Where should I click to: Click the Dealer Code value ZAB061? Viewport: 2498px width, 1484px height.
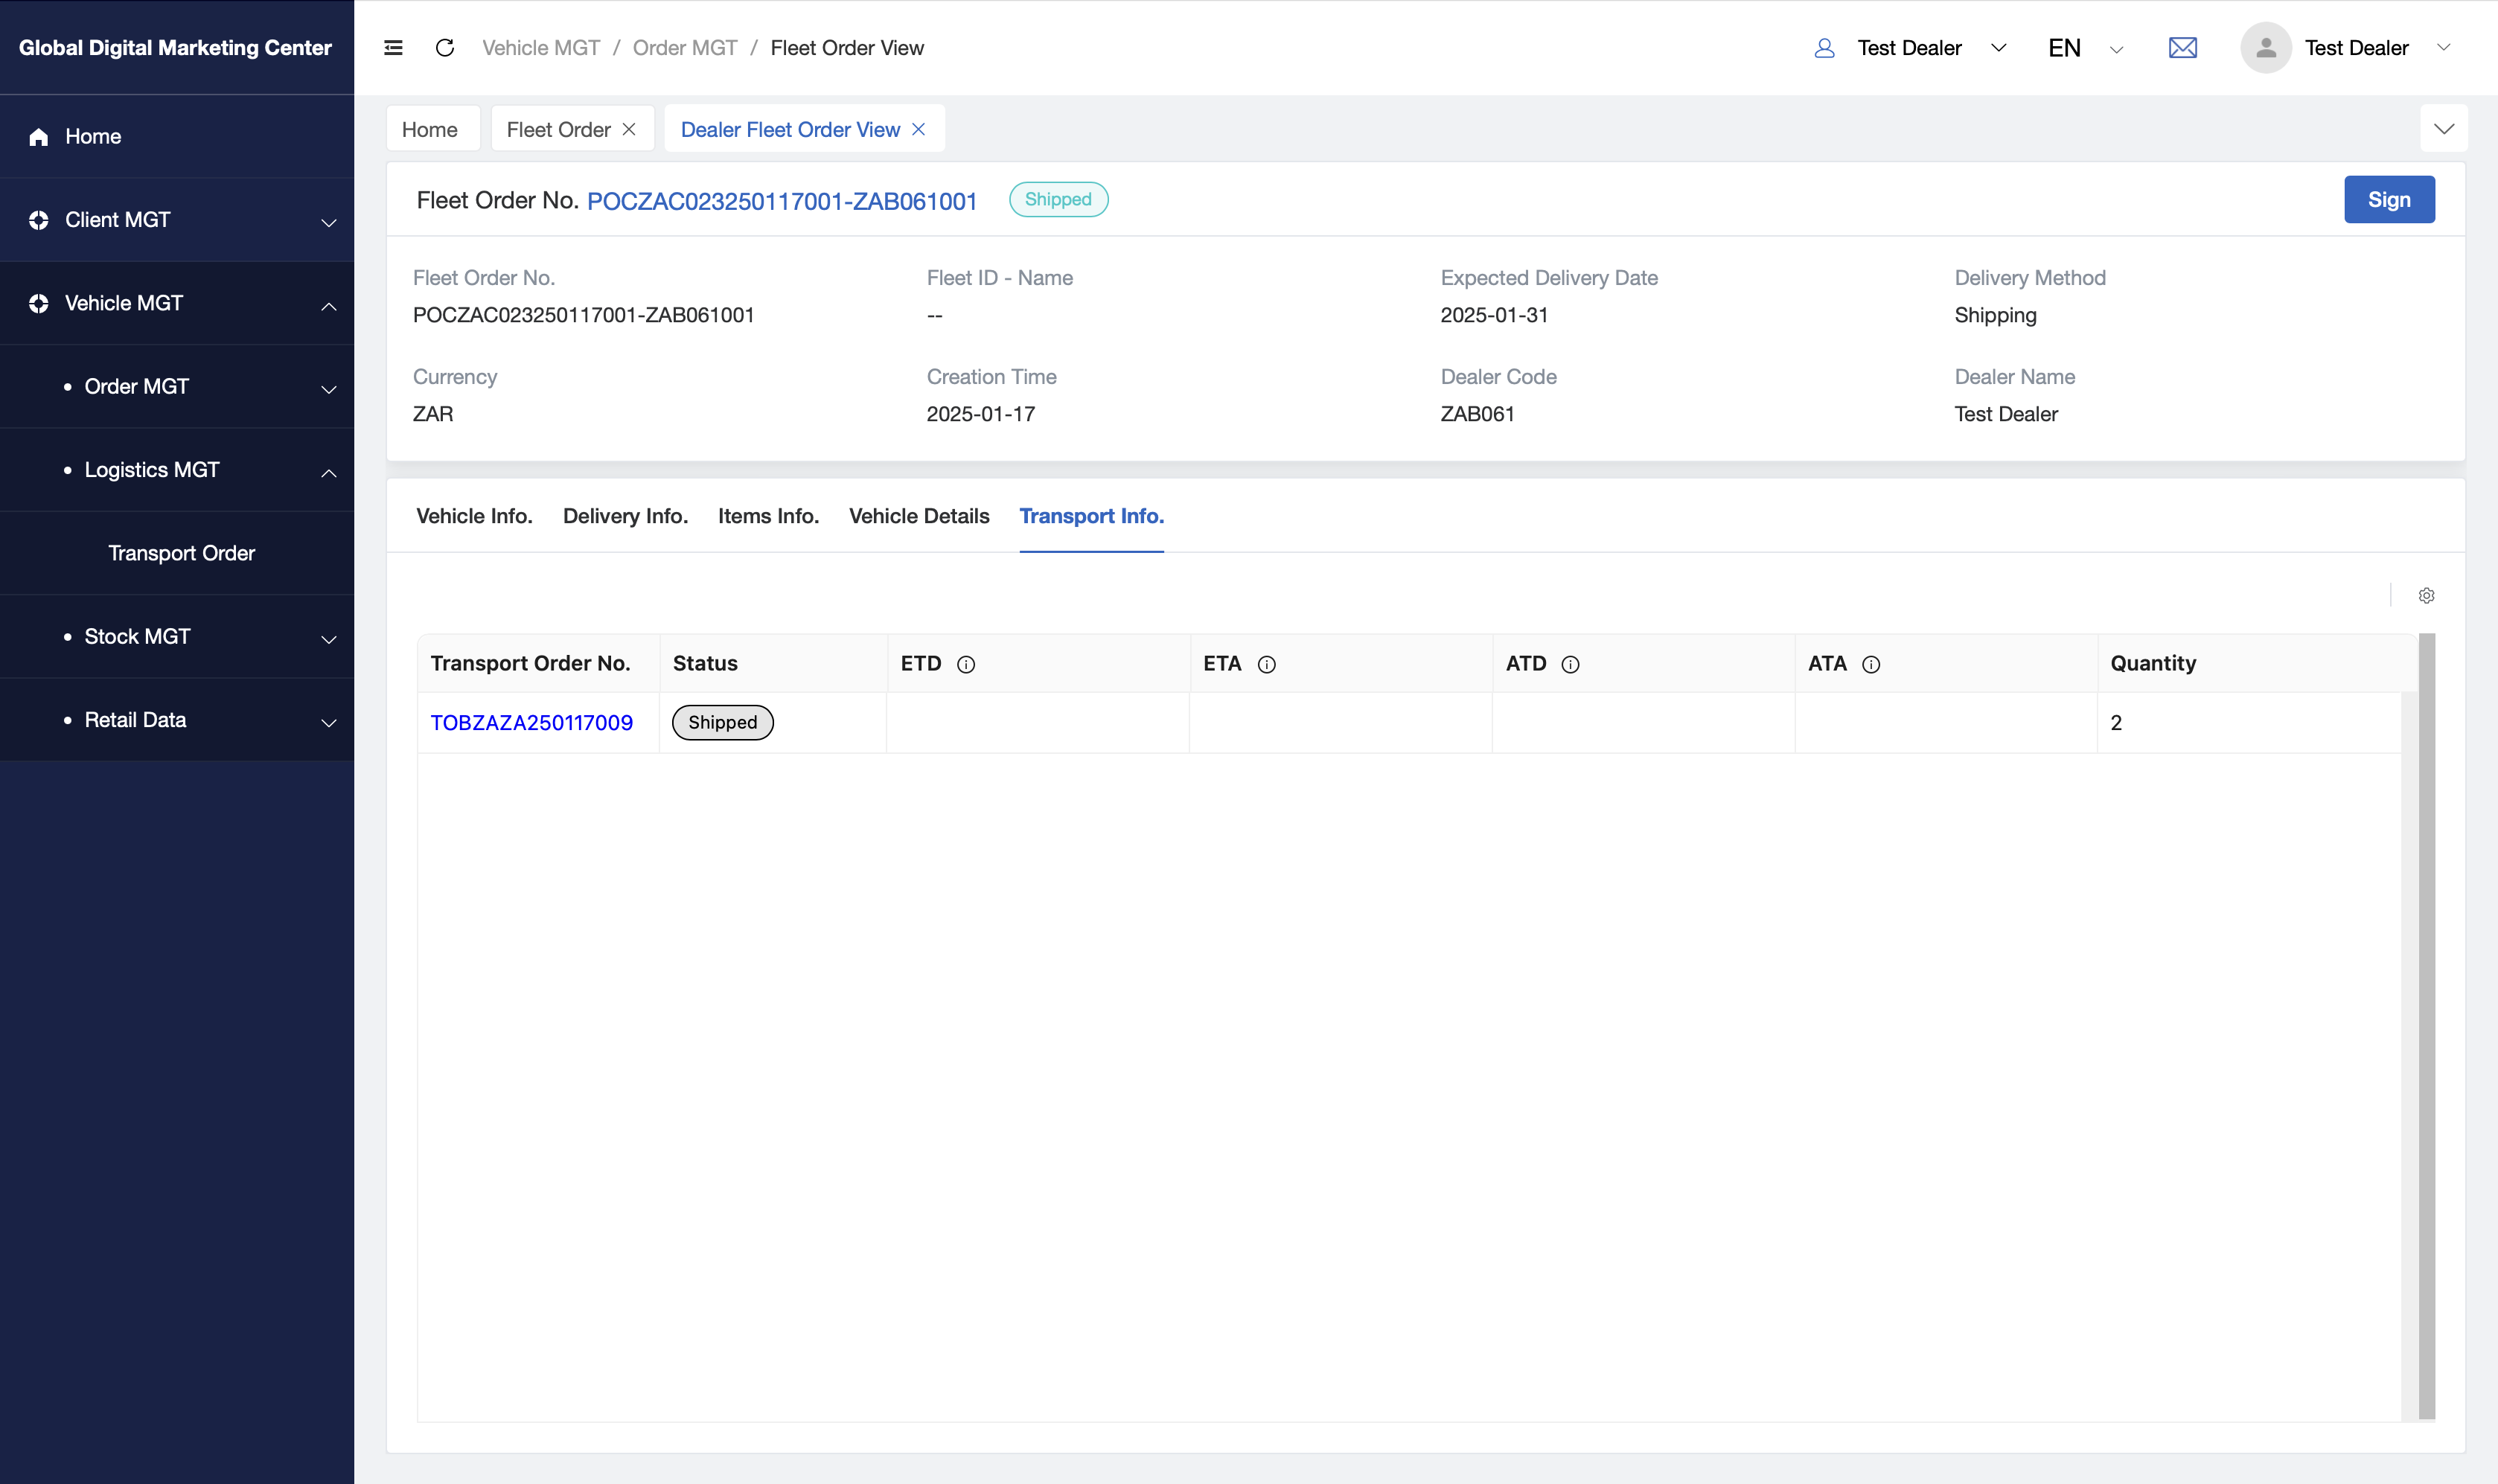click(x=1477, y=414)
